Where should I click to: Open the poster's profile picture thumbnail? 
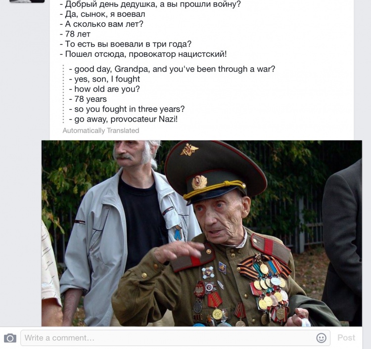[27, 1]
